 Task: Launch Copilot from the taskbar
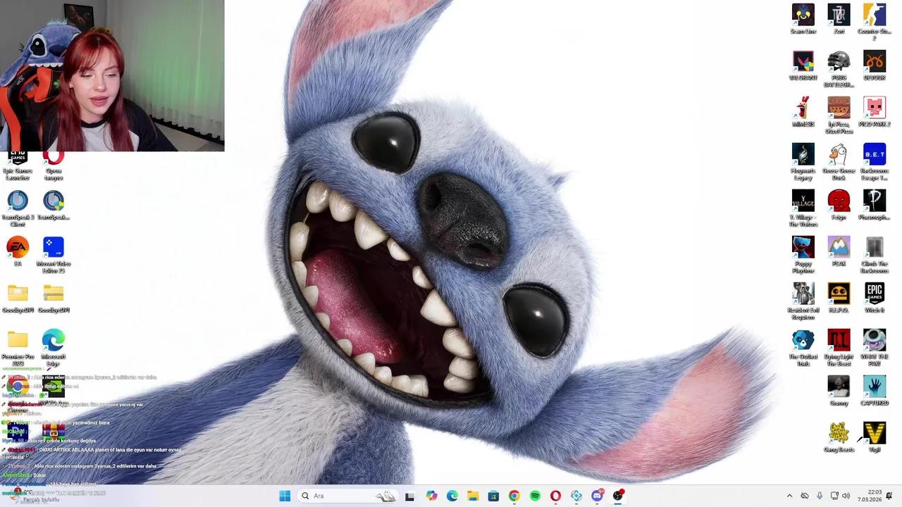(431, 496)
